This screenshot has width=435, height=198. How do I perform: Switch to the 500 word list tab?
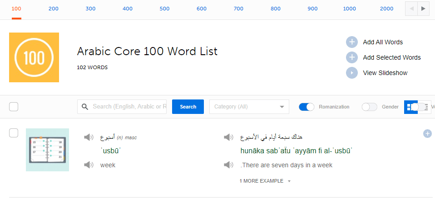tap(165, 9)
